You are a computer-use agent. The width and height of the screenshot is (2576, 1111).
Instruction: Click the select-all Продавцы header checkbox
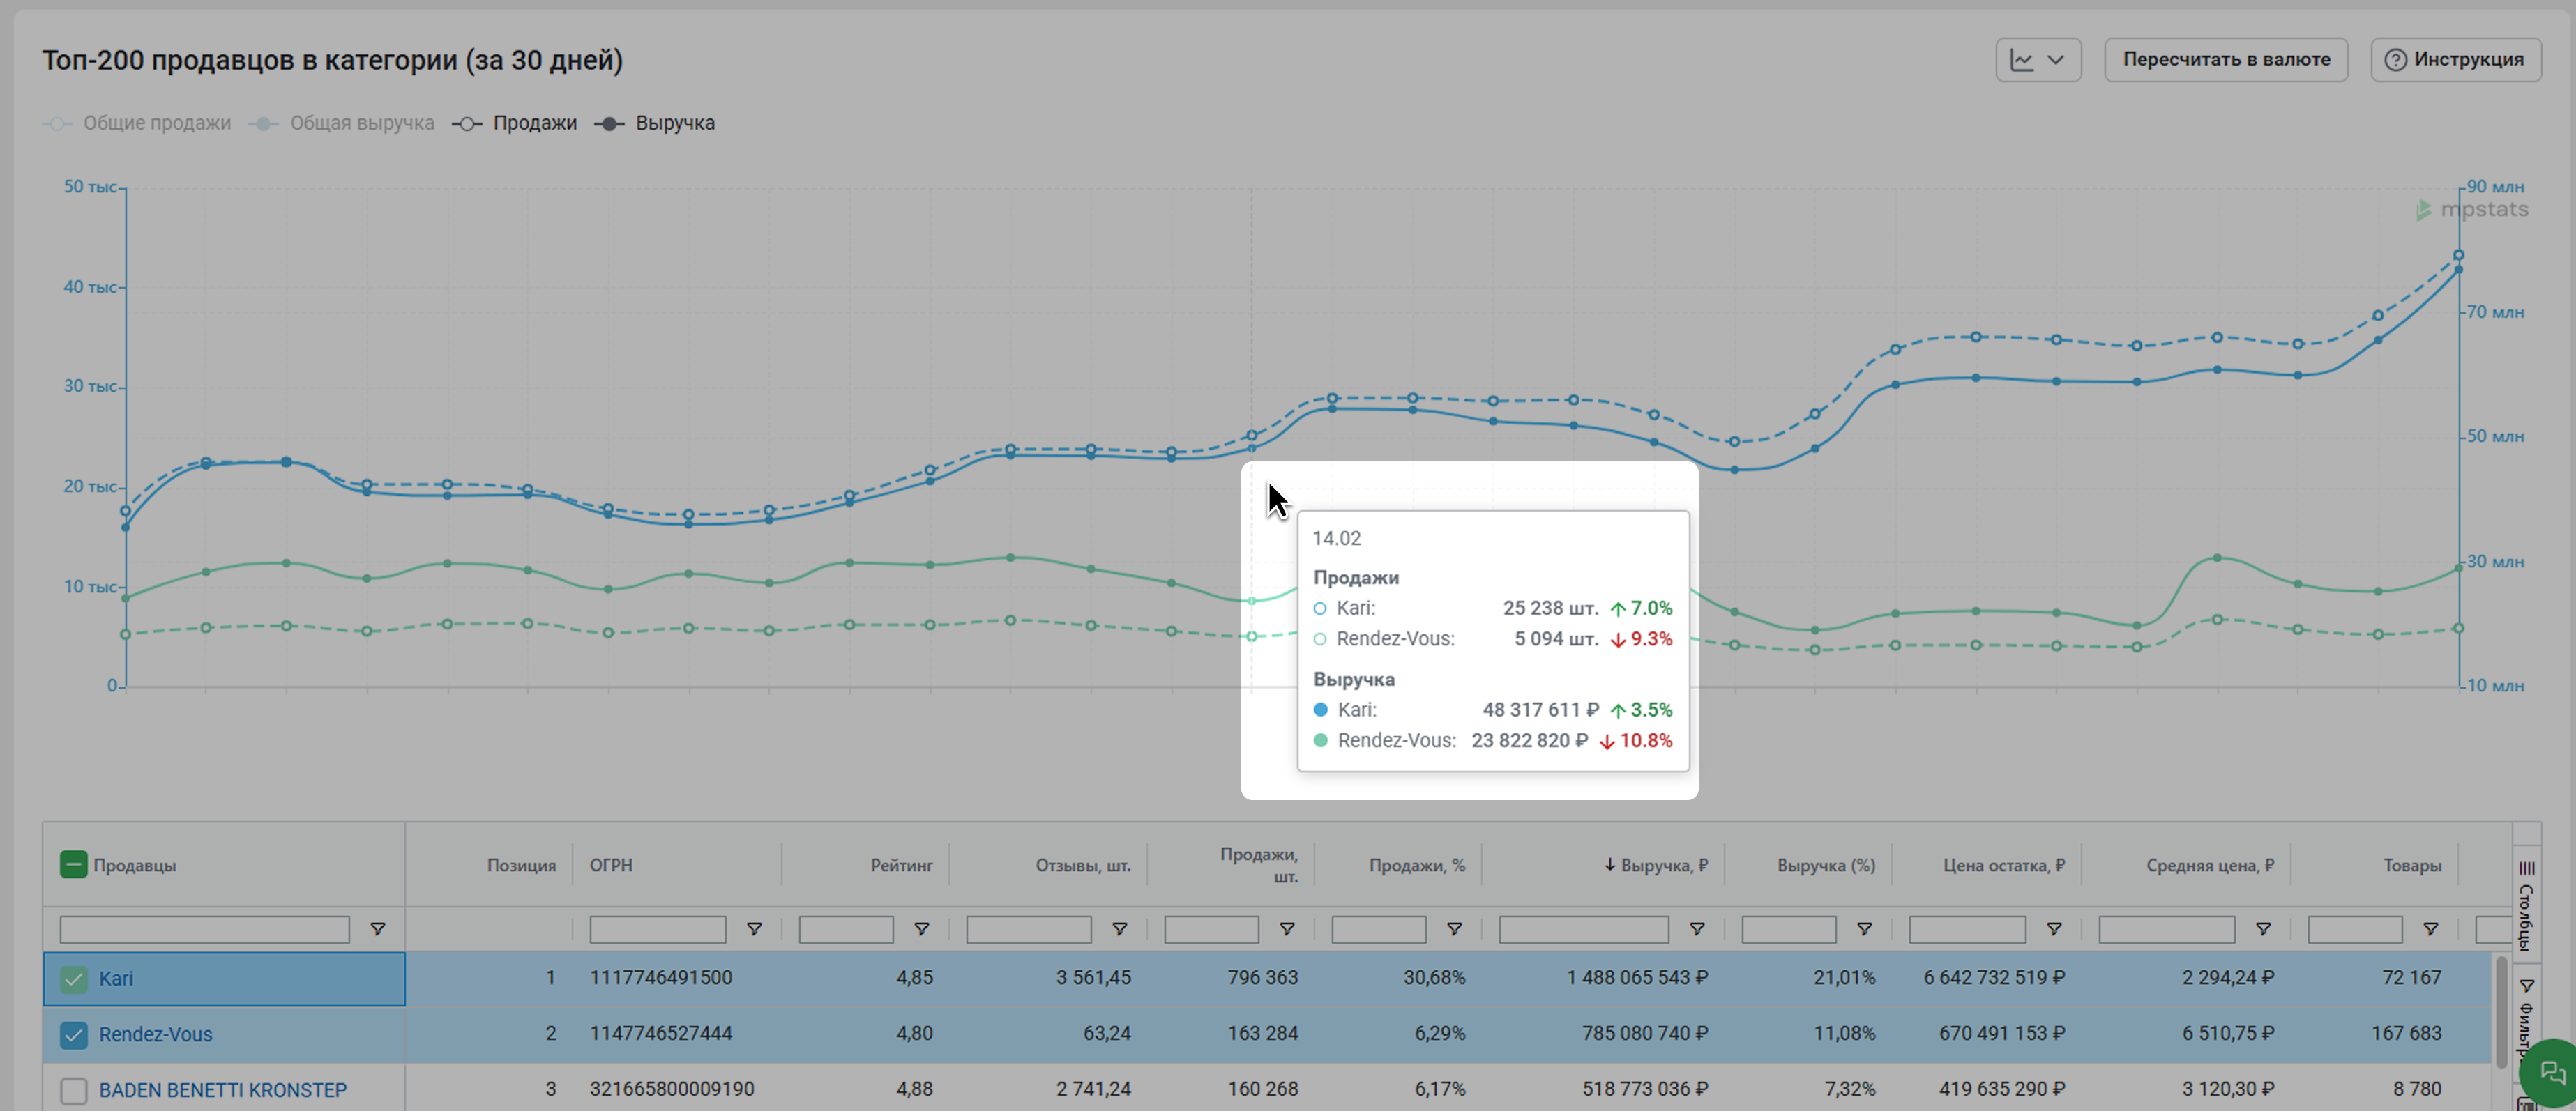tap(73, 864)
